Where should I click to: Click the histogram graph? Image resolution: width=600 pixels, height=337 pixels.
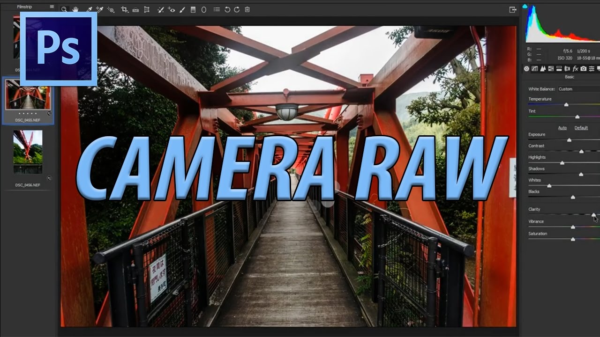(562, 23)
